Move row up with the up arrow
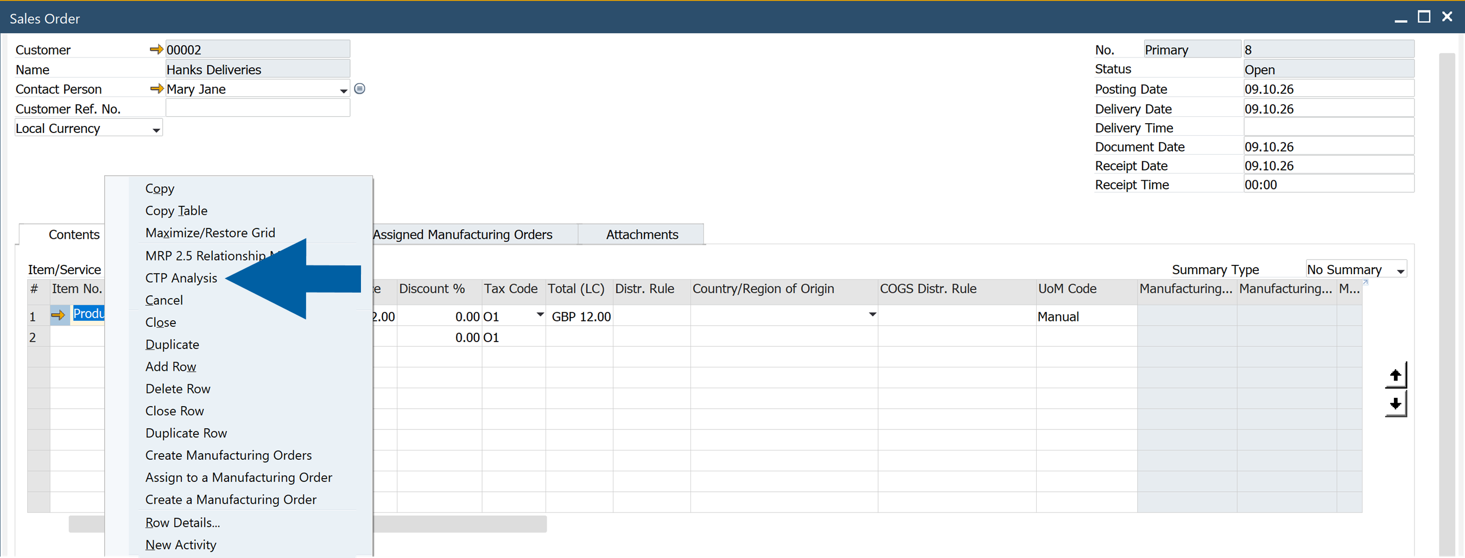Screen dimensions: 1465x558 1395,376
